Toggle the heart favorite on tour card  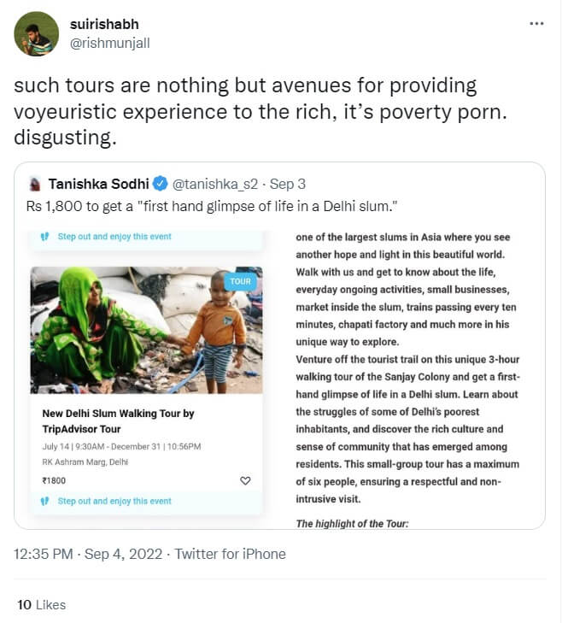(245, 480)
